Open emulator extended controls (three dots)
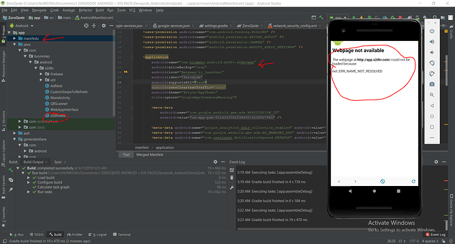This screenshot has height=244, width=455. 432,138
